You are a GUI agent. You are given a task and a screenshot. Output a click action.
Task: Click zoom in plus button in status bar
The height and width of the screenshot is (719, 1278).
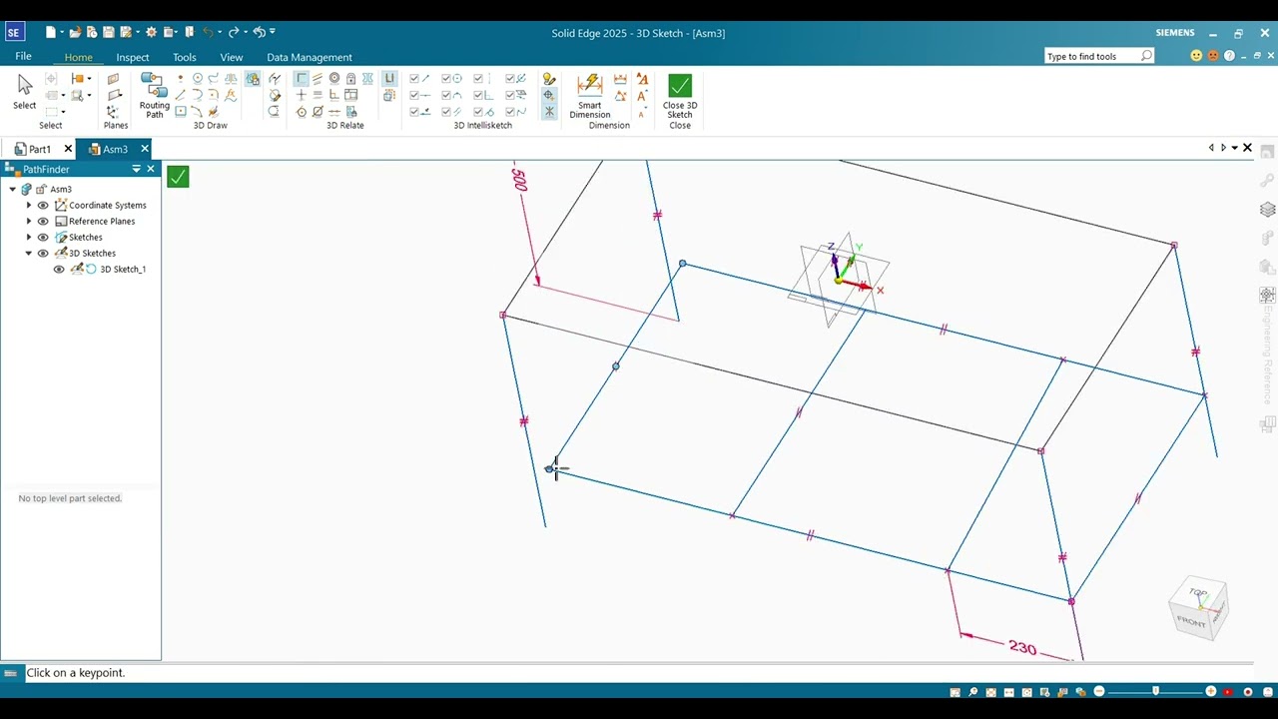coord(1211,691)
